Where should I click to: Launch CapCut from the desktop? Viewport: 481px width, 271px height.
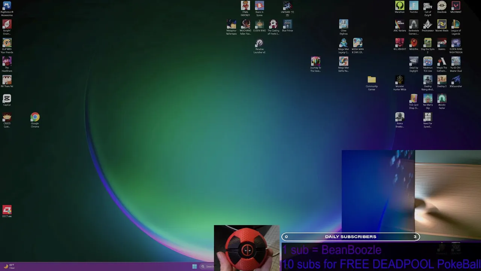click(x=7, y=100)
